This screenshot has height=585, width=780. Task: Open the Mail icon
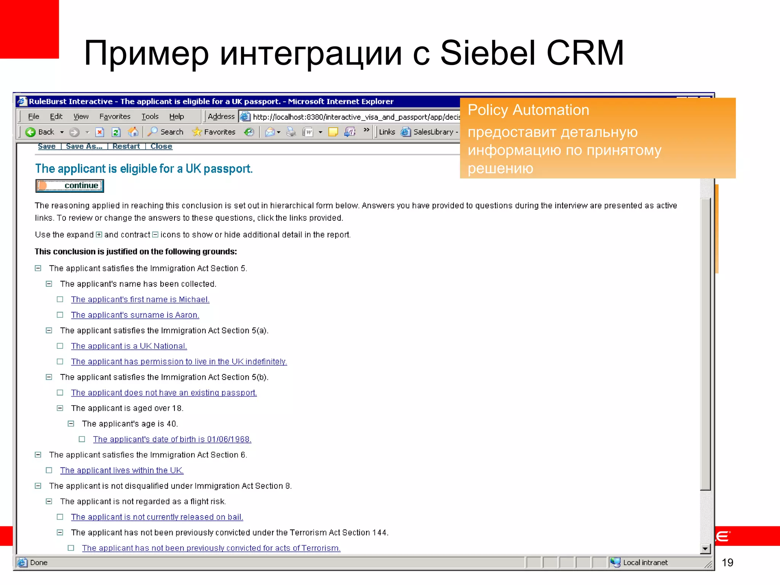pyautogui.click(x=270, y=132)
